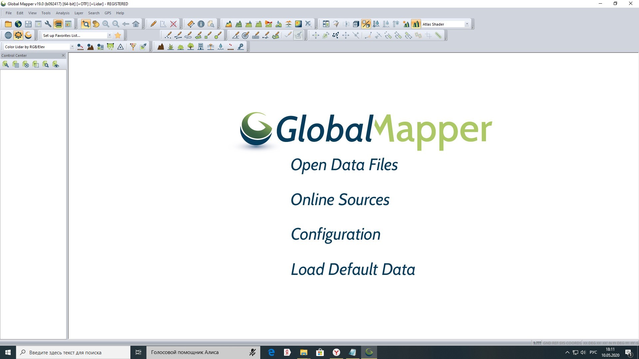Select the create area feature pencil tool
639x359 pixels.
coord(198,35)
